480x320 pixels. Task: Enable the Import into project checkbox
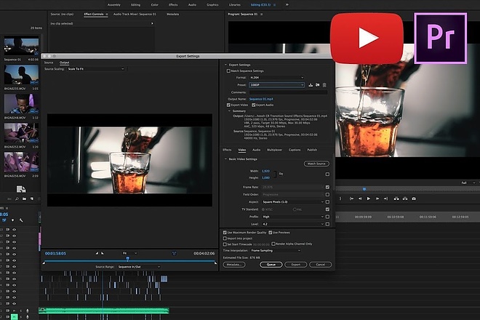click(225, 239)
